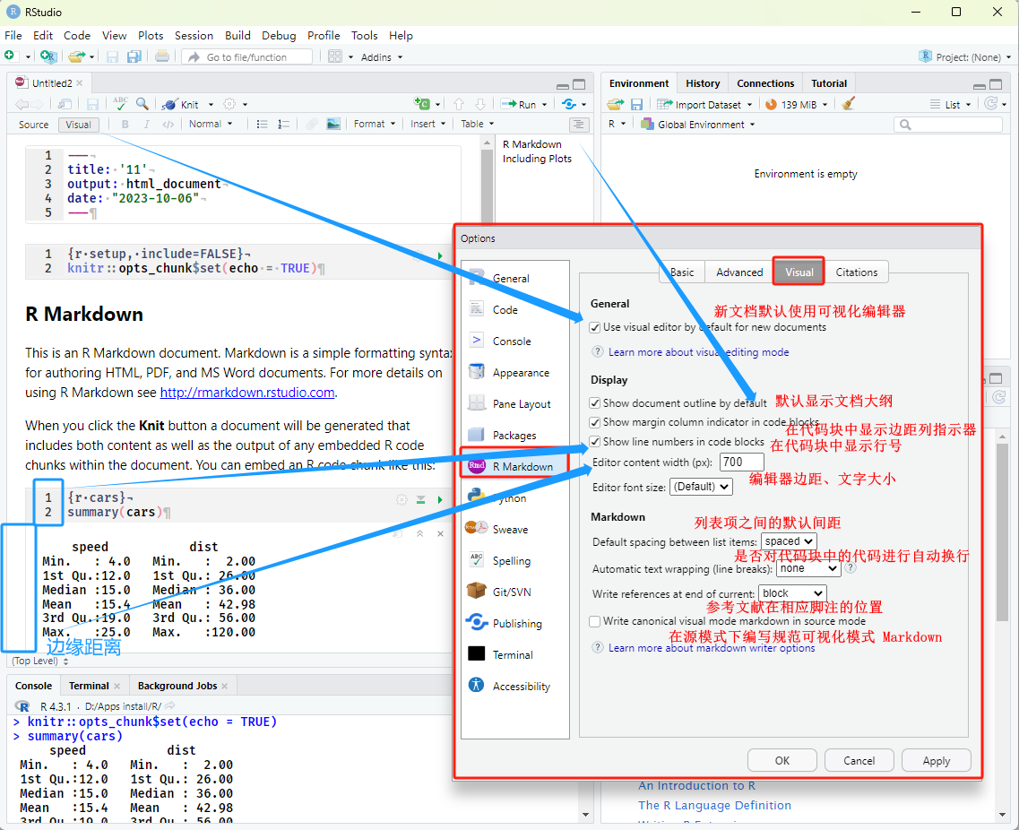Toggle the document outline icon
Screen dimensions: 1019x830
coord(578,125)
